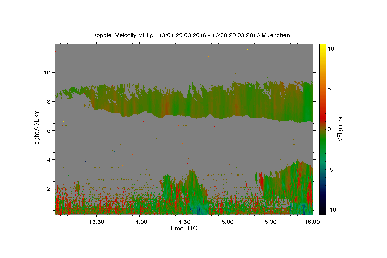387x258 pixels.
Task: Click the 13:30 time axis label
Action: point(96,222)
